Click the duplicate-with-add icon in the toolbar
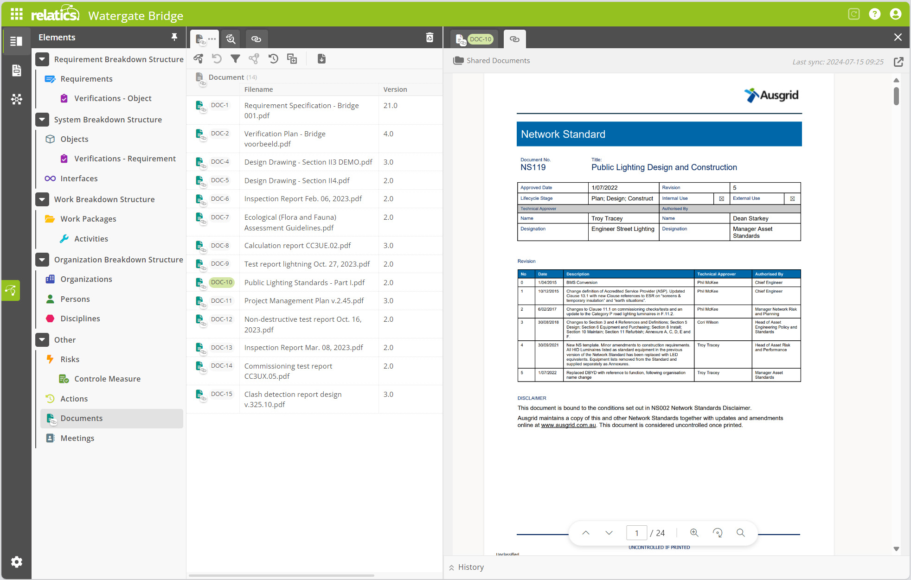The image size is (911, 580). 292,59
